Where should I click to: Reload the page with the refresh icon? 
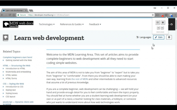10,15
